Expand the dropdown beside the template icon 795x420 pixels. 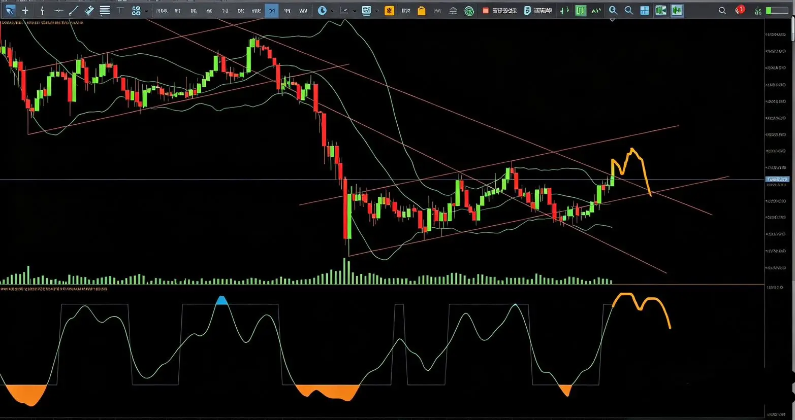point(376,11)
